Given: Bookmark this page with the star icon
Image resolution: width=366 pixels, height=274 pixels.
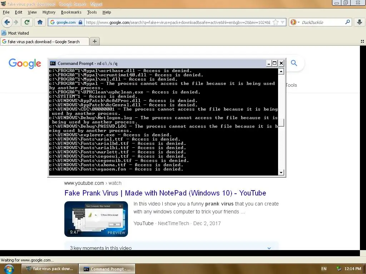Looking at the screenshot, I should click(x=276, y=22).
